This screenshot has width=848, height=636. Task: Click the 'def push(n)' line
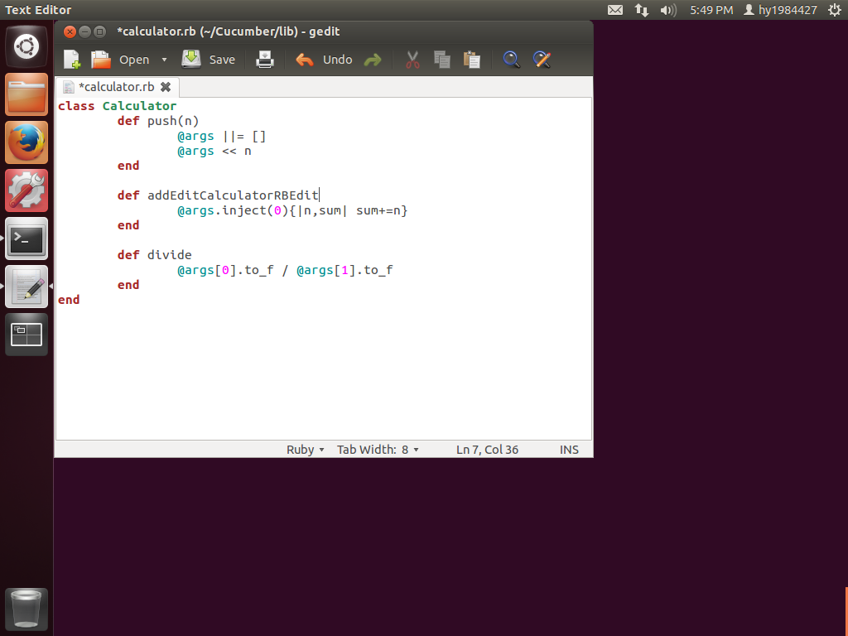pyautogui.click(x=158, y=121)
